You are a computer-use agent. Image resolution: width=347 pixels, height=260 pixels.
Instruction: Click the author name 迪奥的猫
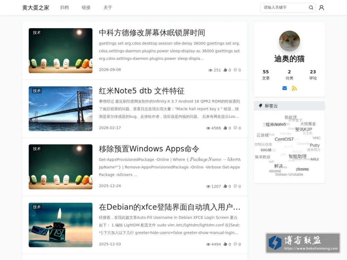[x=289, y=59]
